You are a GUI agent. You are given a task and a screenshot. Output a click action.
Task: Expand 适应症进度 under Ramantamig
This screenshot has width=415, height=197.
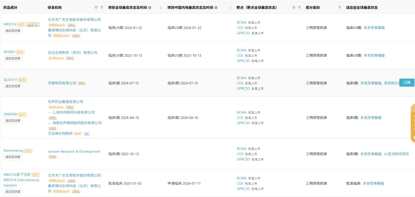tap(13, 157)
